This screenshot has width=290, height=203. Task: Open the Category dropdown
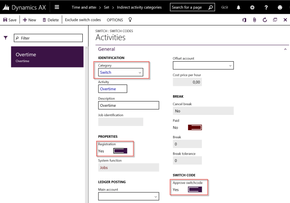pyautogui.click(x=121, y=72)
